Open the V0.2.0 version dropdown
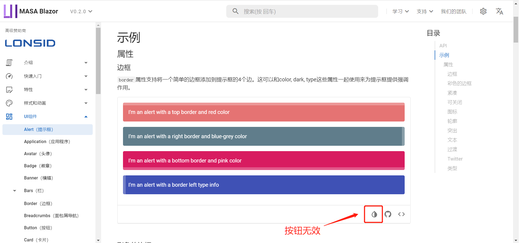Image resolution: width=519 pixels, height=243 pixels. click(81, 11)
